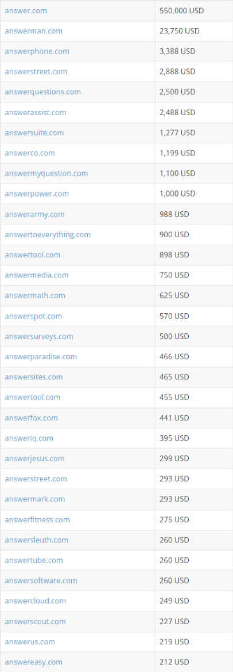Visit the answereasy.com listing

tap(33, 663)
